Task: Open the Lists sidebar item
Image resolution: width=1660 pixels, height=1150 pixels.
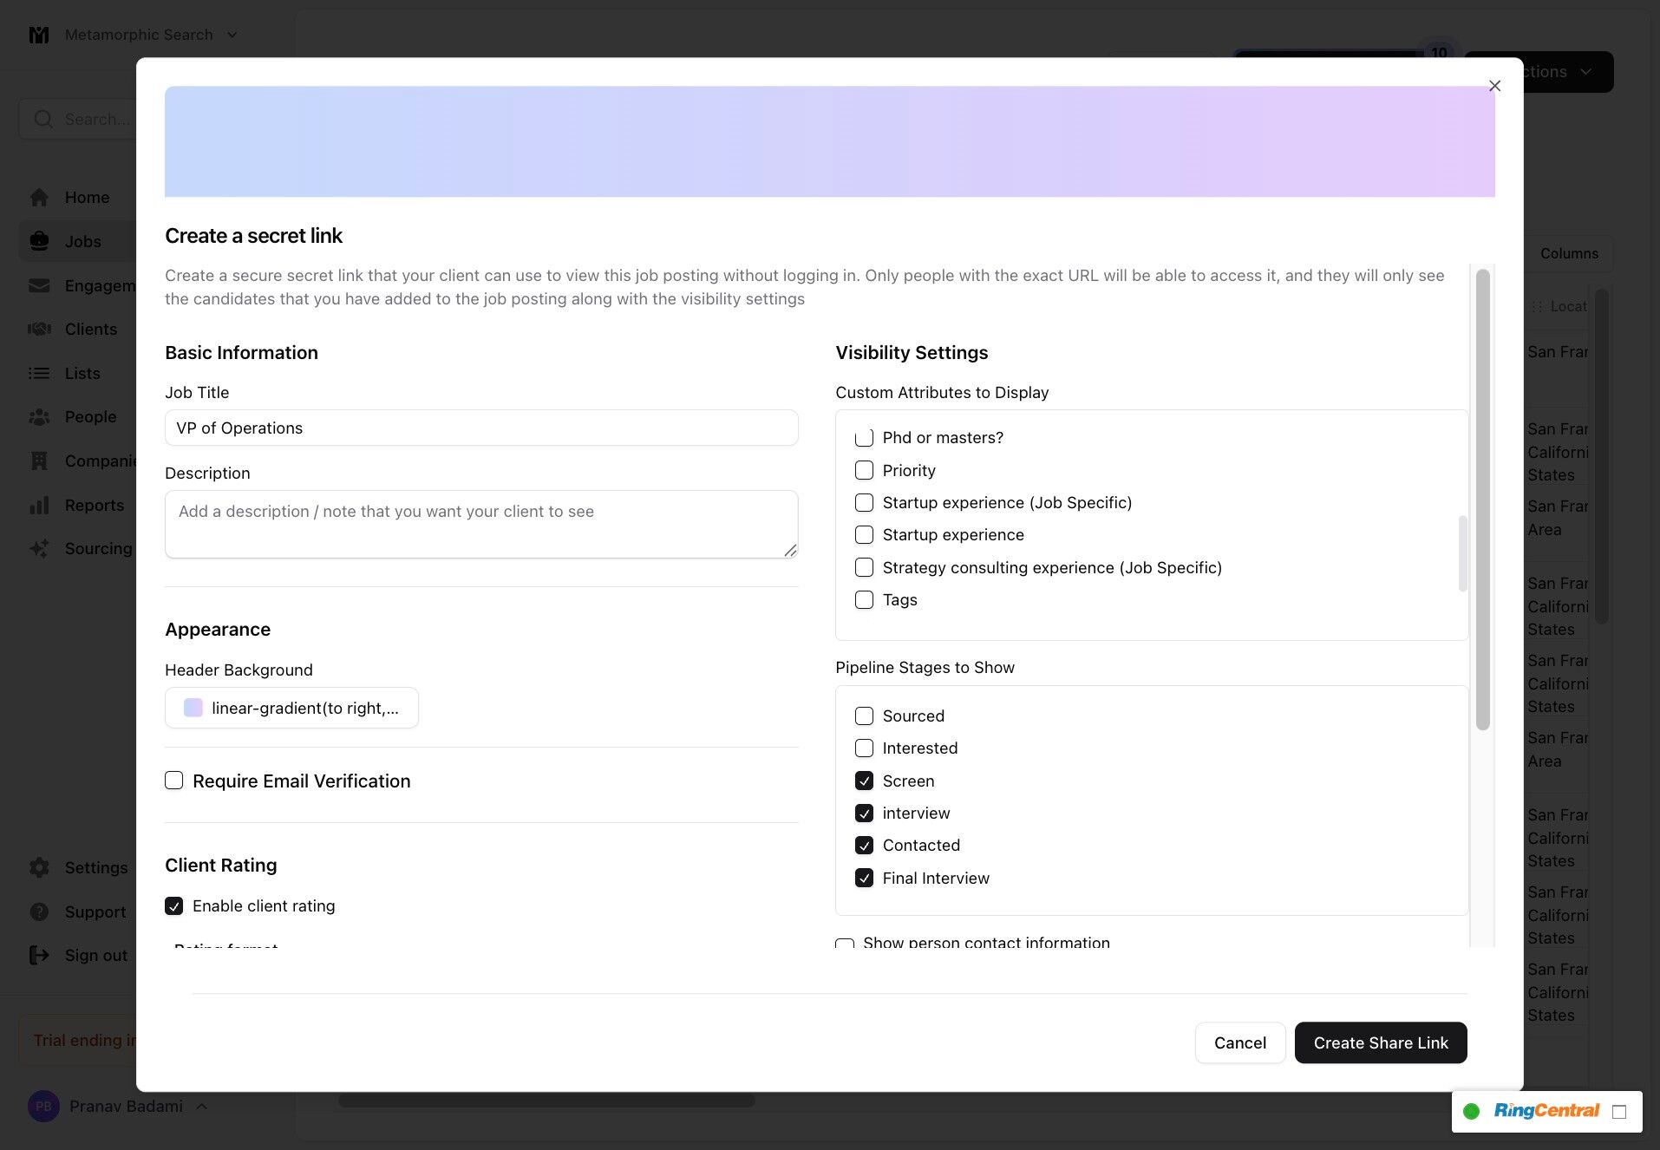Action: [x=82, y=373]
